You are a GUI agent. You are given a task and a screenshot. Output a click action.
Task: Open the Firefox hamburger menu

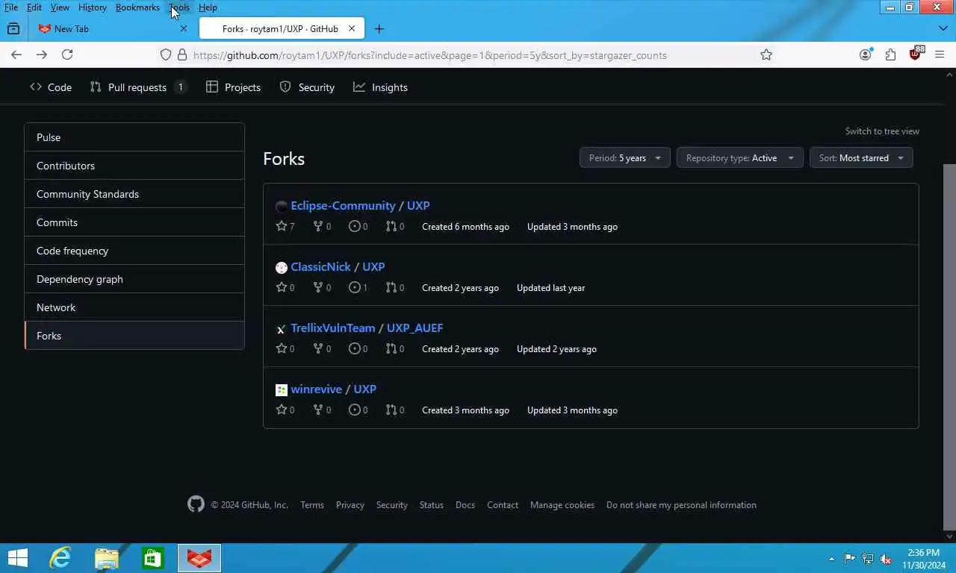[x=940, y=54]
